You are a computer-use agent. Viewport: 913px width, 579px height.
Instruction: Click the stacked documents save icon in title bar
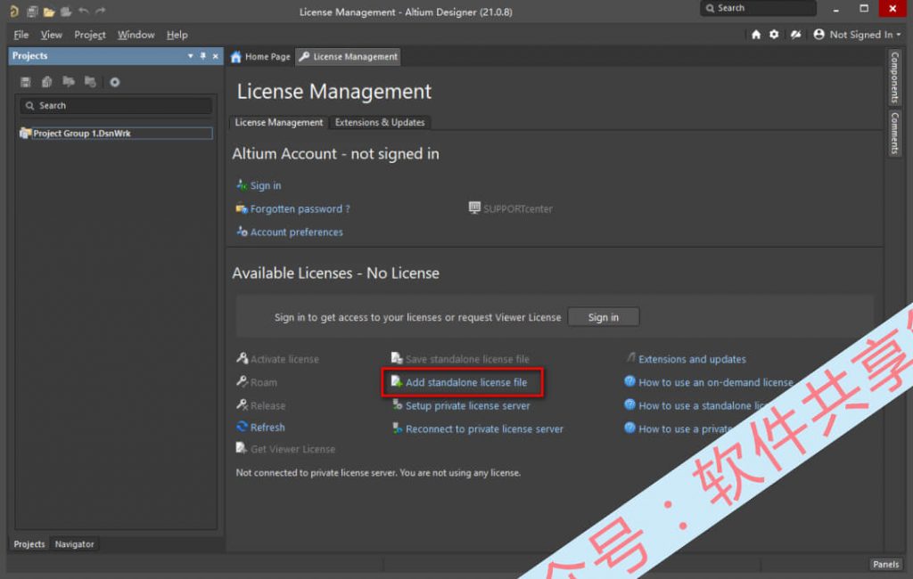(32, 11)
